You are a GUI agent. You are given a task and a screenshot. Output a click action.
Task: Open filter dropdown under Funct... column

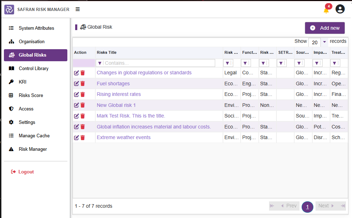click(x=246, y=63)
